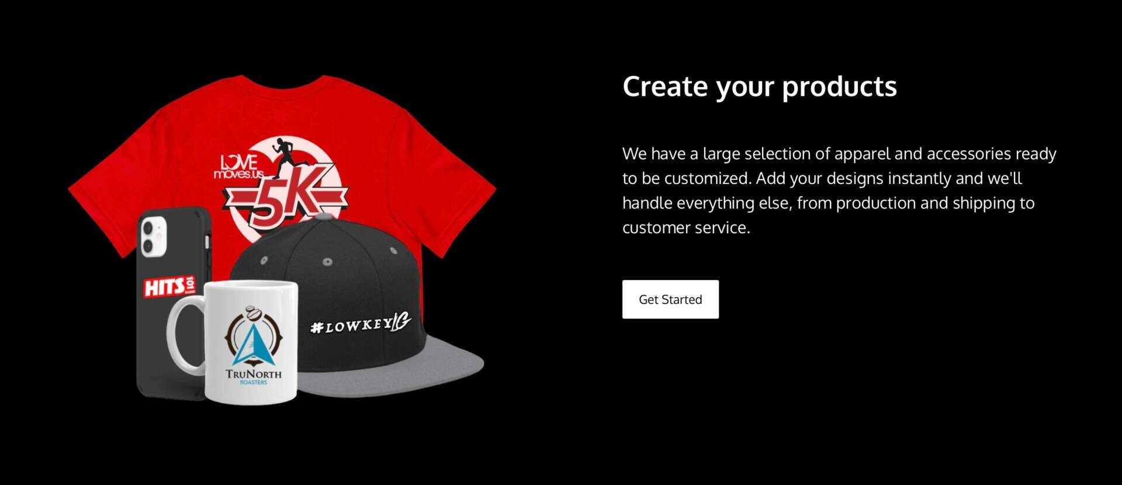Image resolution: width=1122 pixels, height=485 pixels.
Task: Click the mug handle
Action: 186,334
